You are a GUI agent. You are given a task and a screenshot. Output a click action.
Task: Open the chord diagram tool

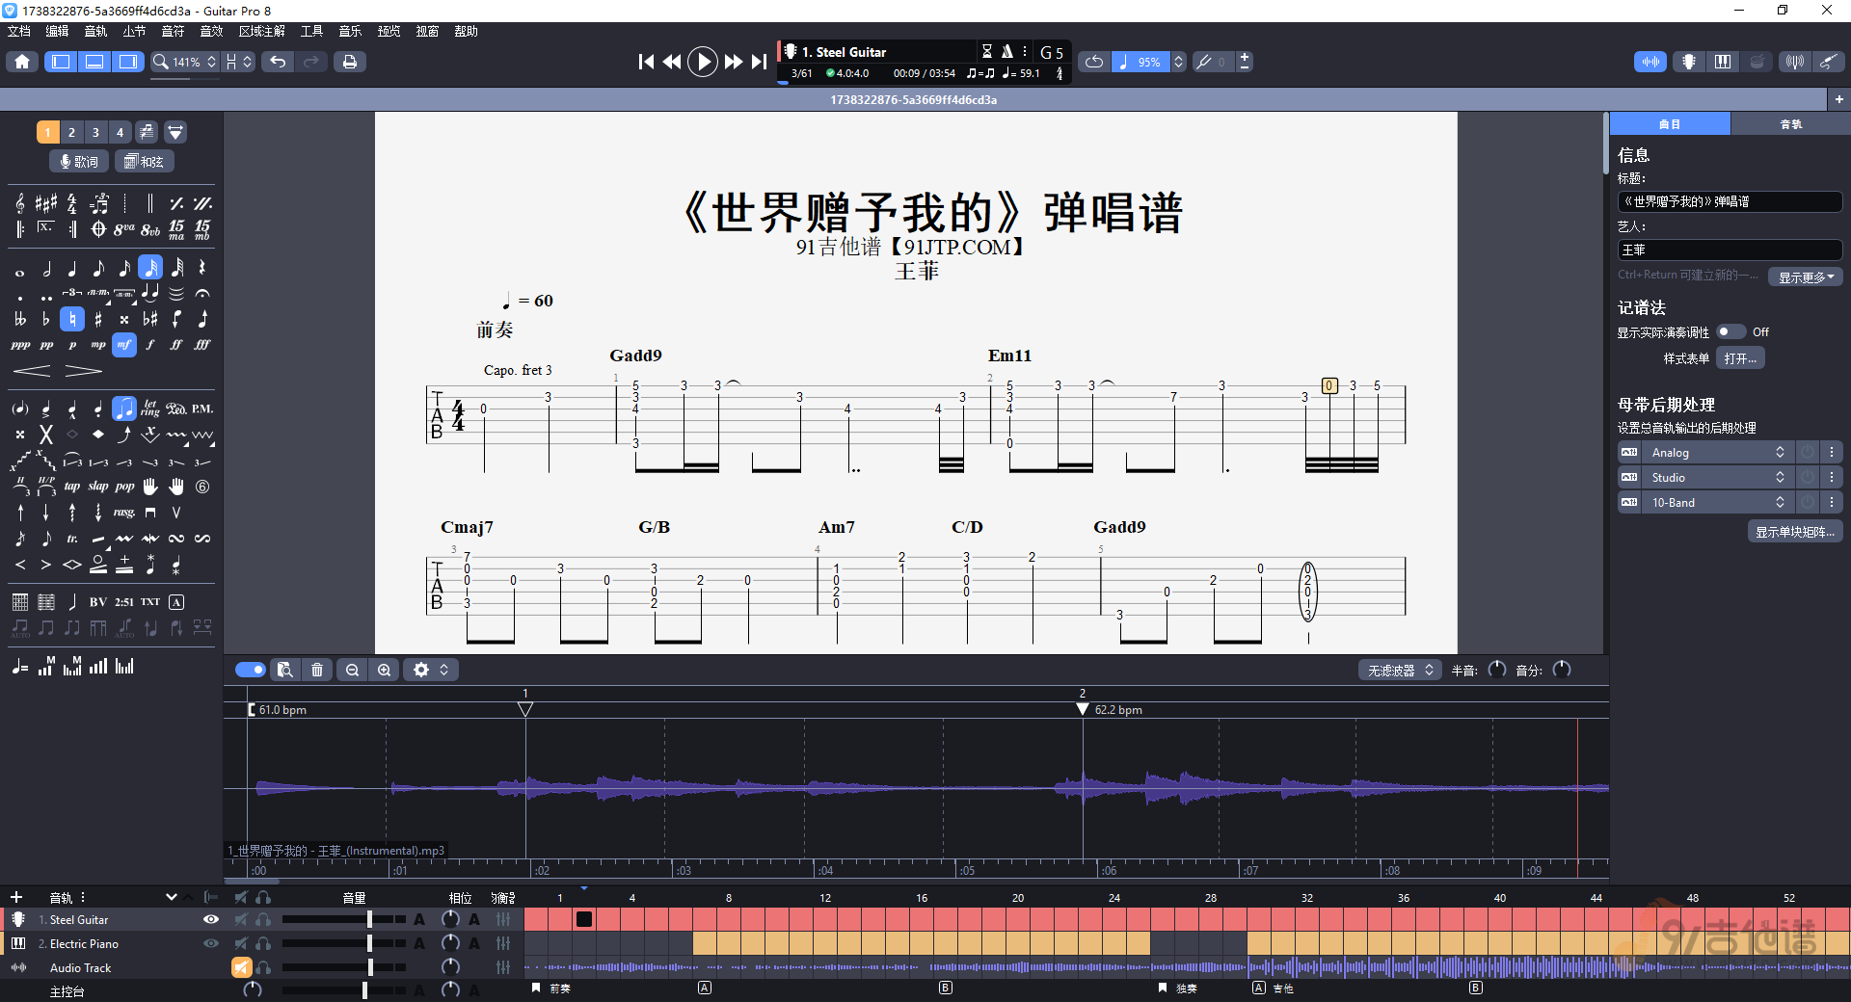point(20,602)
